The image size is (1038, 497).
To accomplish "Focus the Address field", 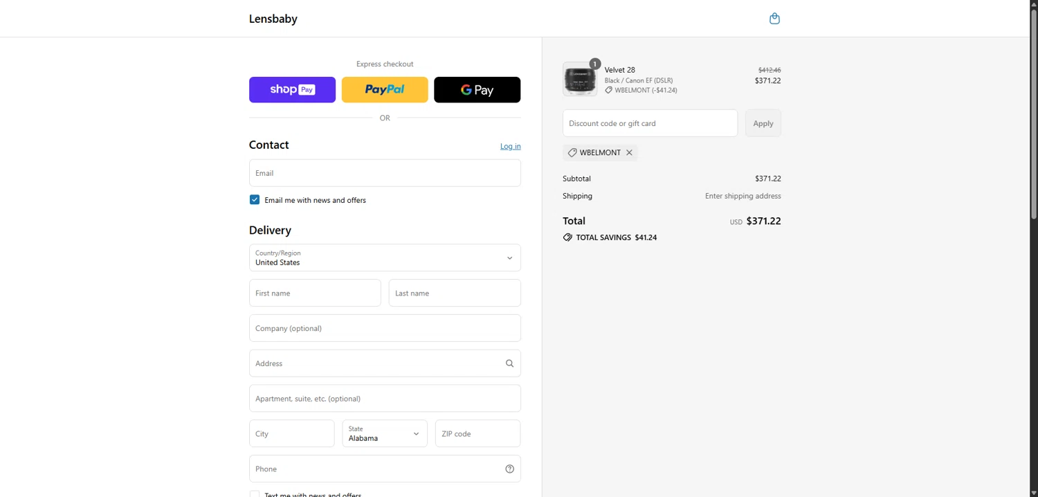I will (385, 363).
